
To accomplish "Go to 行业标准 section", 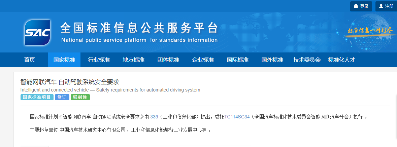I will (x=99, y=60).
